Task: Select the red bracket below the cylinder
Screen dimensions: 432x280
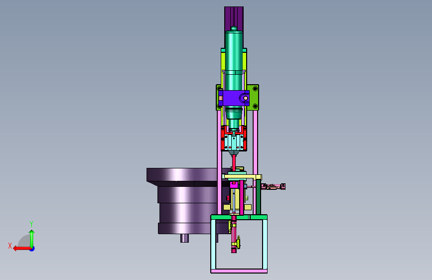Action: (234, 139)
